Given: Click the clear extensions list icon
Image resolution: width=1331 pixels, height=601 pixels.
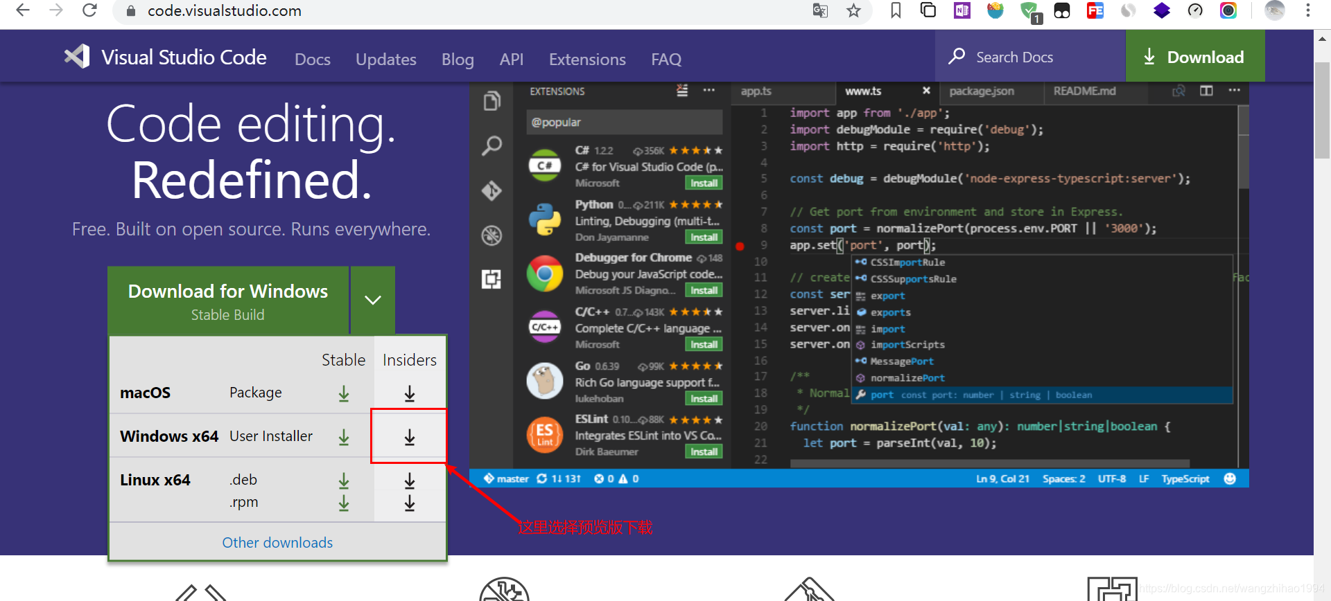Looking at the screenshot, I should (682, 91).
